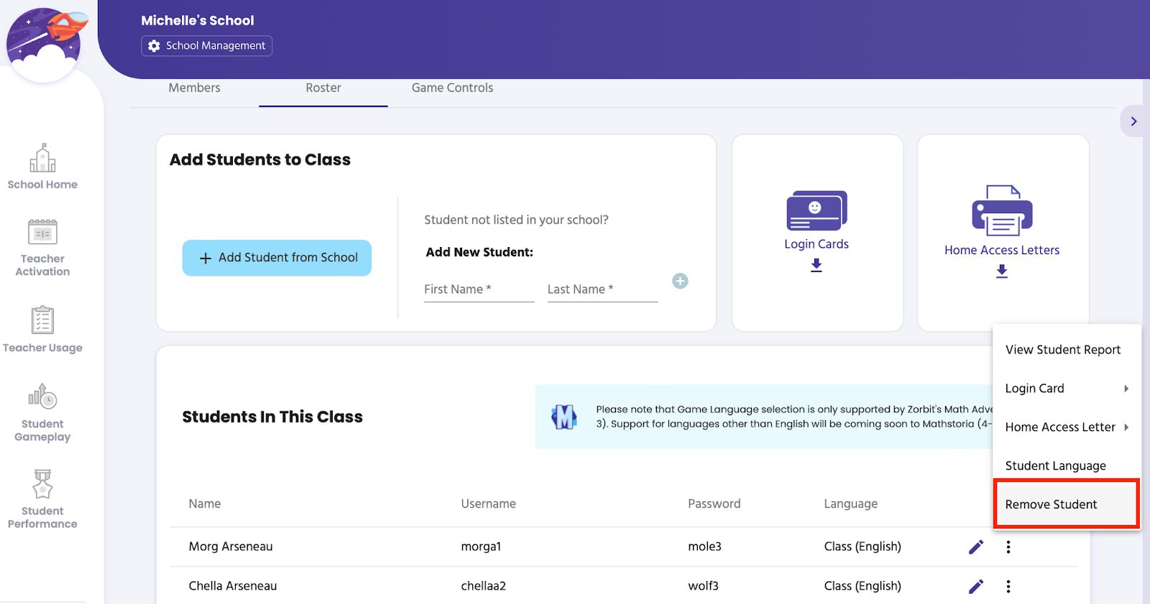Edit Morg Arseneau with the pencil icon
Image resolution: width=1150 pixels, height=604 pixels.
click(976, 547)
